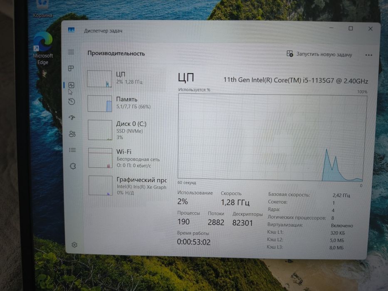388x291 pixels.
Task: Click the 'Процессы' 190 value
Action: click(183, 222)
